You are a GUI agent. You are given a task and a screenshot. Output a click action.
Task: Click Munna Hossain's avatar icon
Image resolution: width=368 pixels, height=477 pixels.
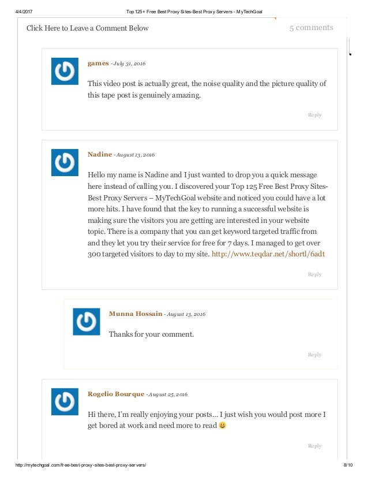[x=87, y=322]
